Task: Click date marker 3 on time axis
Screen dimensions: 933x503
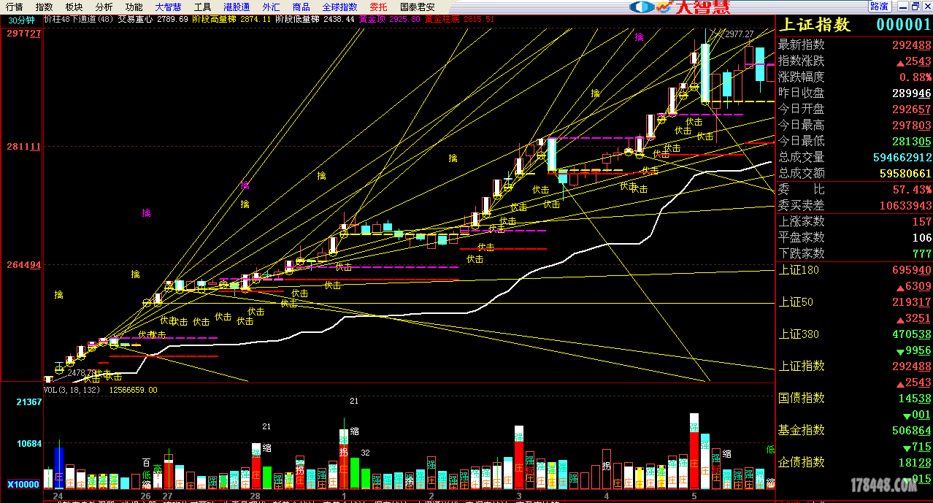Action: (x=519, y=496)
